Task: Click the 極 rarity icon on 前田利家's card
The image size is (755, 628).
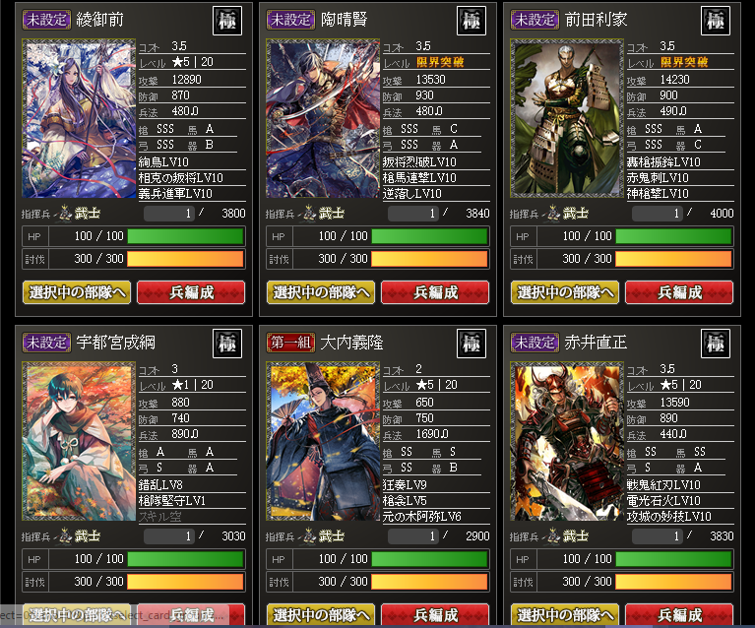Action: point(716,21)
